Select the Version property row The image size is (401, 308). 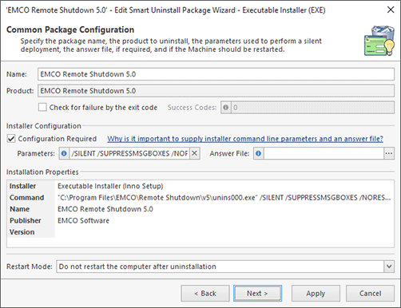coord(200,232)
